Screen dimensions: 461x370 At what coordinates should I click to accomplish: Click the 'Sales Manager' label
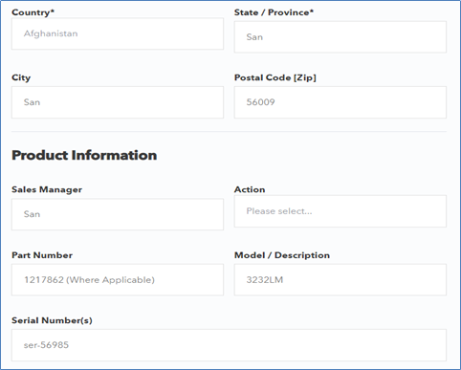point(47,189)
